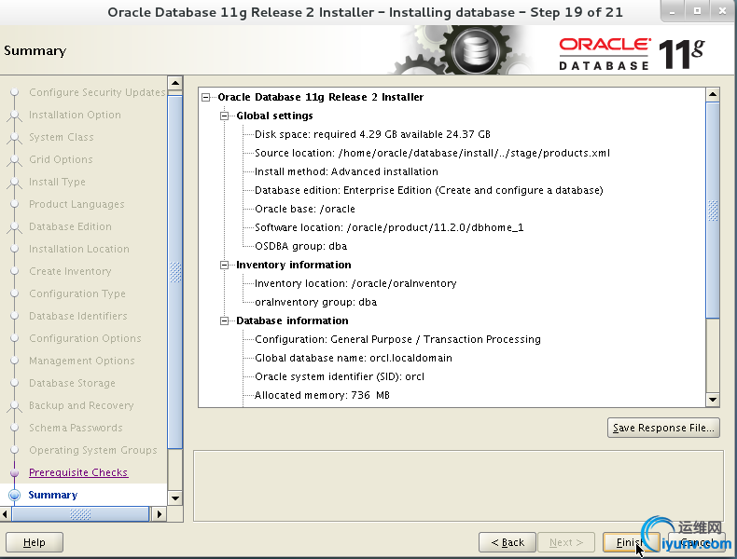Click the empty message area below Save Response File
The height and width of the screenshot is (559, 737).
(x=458, y=485)
